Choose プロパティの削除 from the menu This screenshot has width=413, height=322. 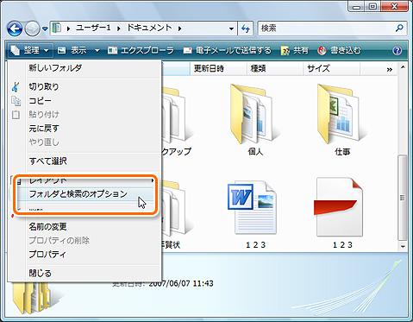click(x=84, y=240)
